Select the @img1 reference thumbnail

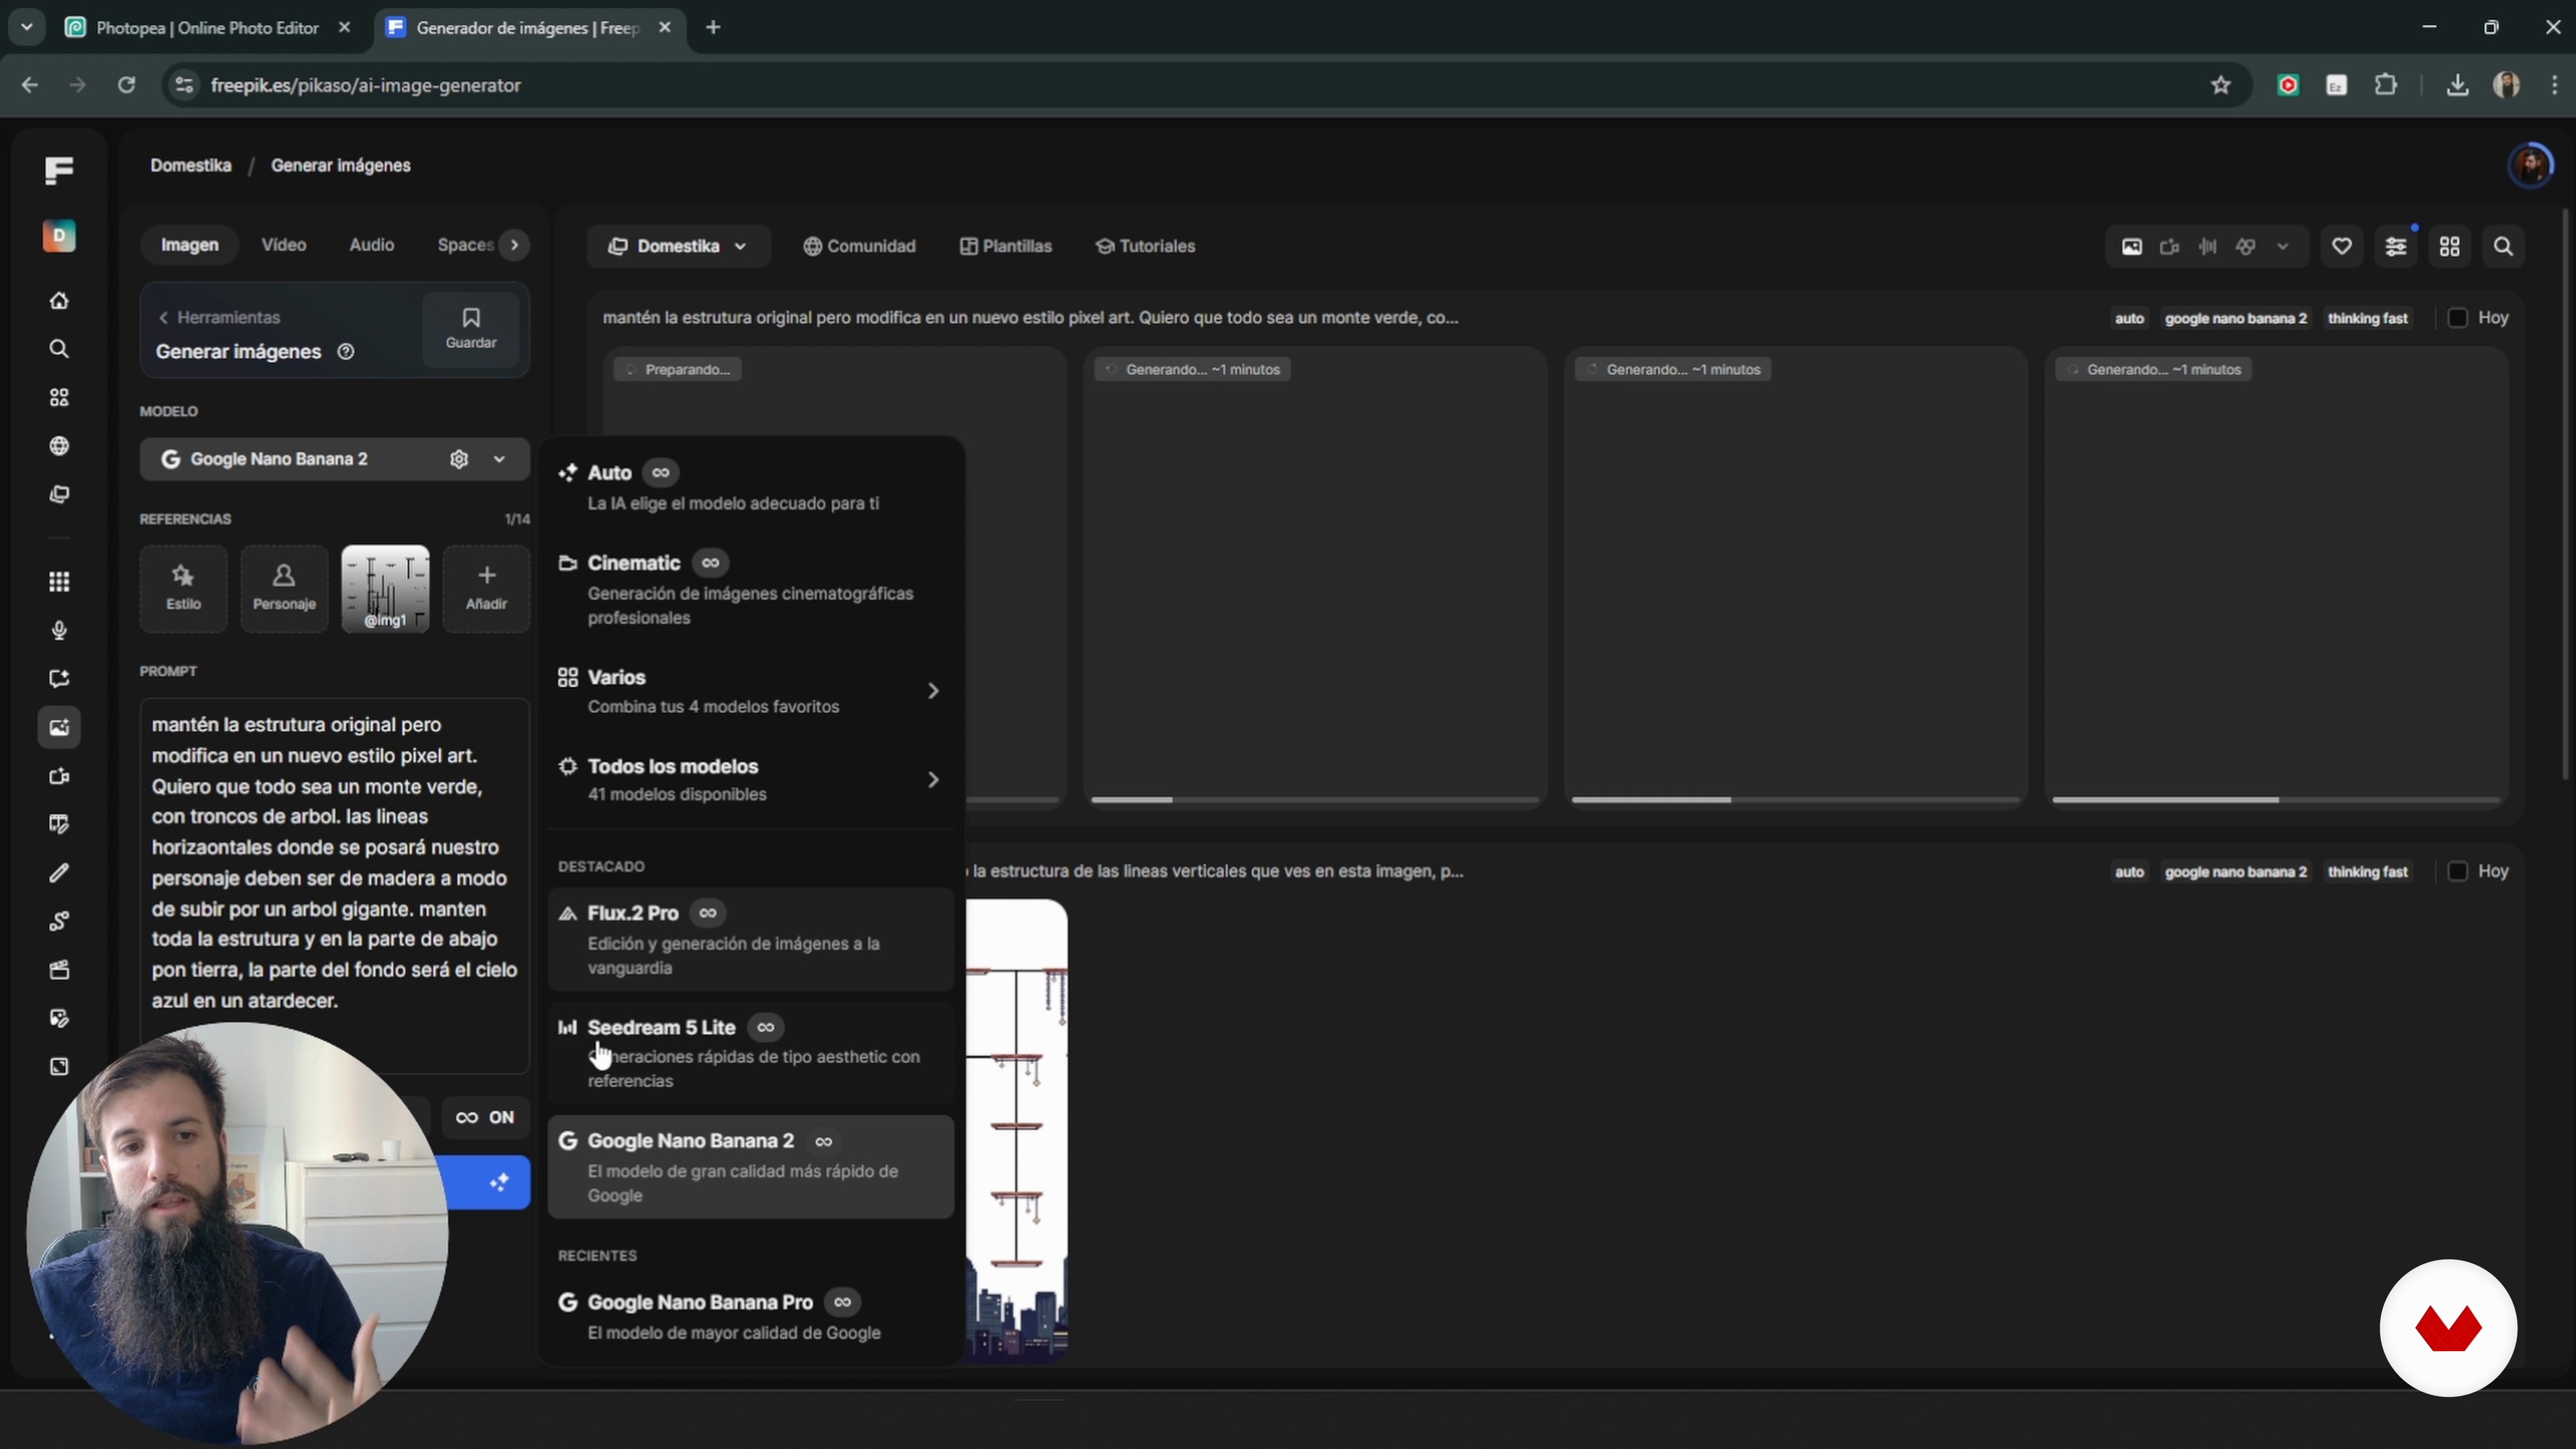click(386, 589)
